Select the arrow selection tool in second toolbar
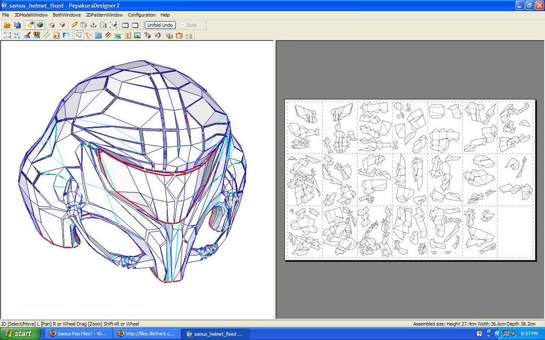Image resolution: width=545 pixels, height=340 pixels. click(79, 36)
